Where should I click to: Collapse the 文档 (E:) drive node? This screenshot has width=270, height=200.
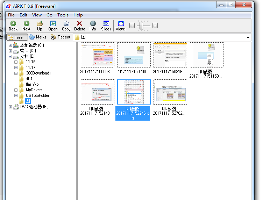pyautogui.click(x=10, y=56)
